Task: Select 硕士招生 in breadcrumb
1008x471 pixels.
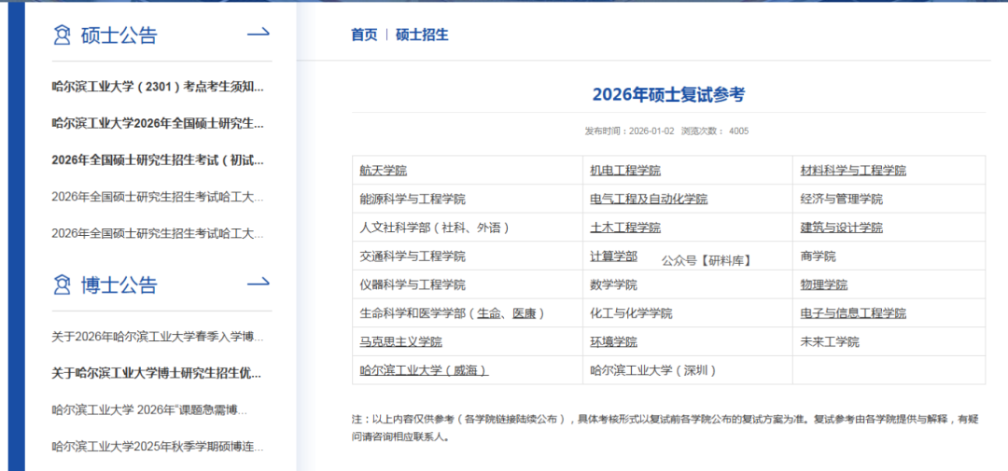Action: (x=422, y=35)
